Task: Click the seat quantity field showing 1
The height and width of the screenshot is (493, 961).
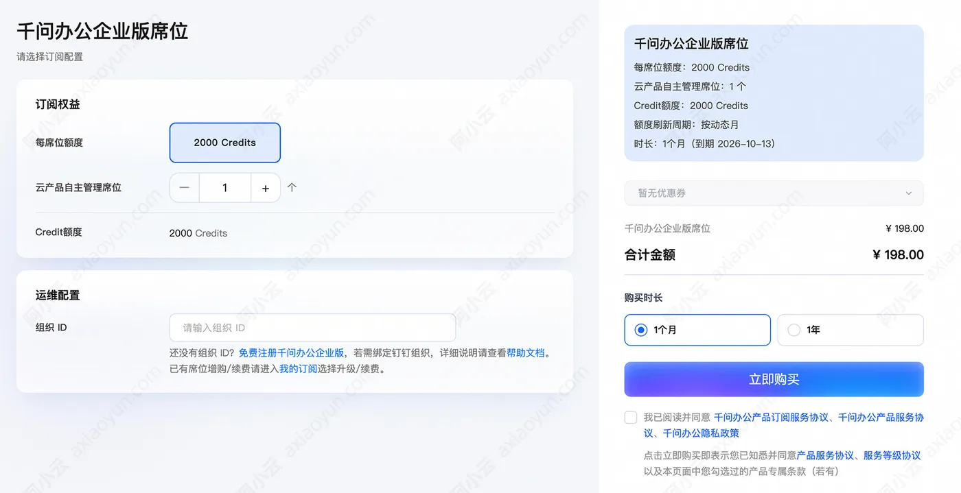Action: [225, 188]
